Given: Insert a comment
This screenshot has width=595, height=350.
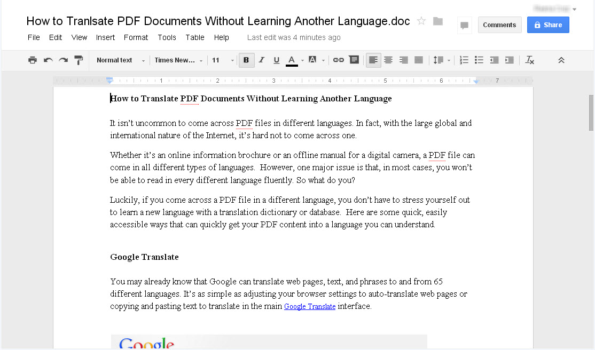Looking at the screenshot, I should pyautogui.click(x=354, y=60).
